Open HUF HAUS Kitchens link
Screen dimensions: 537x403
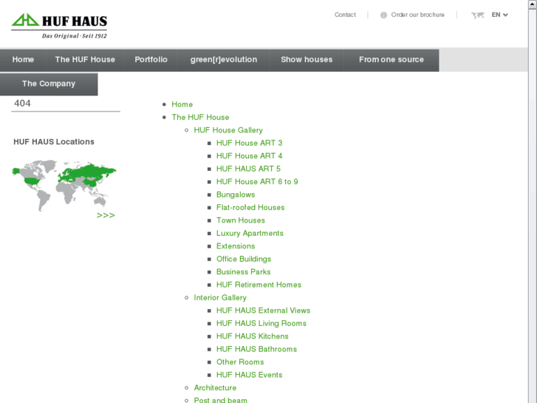[x=253, y=336]
